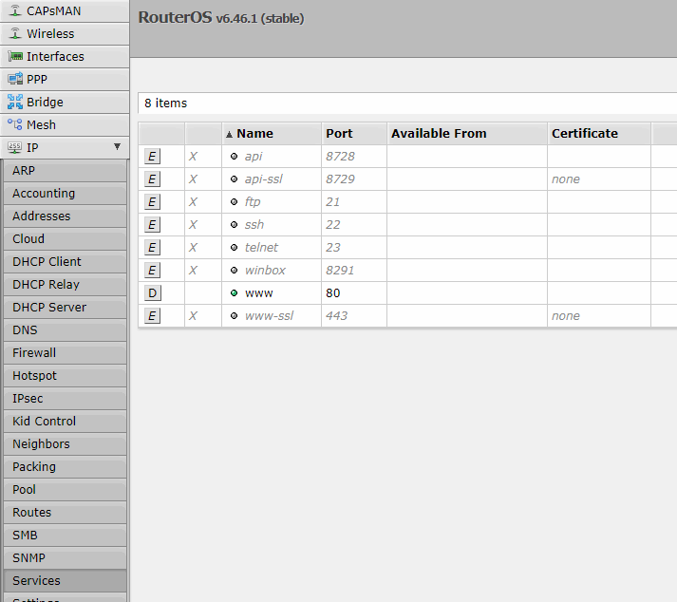677x602 pixels.
Task: Open DHCP Relay page
Action: pyautogui.click(x=65, y=285)
